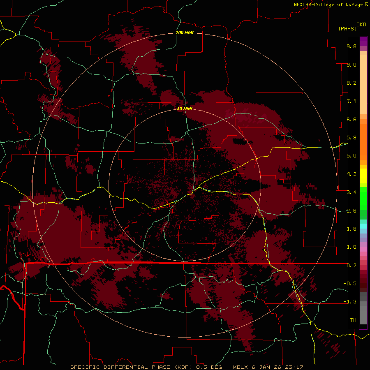Click the 6.6 legend value

[351, 119]
